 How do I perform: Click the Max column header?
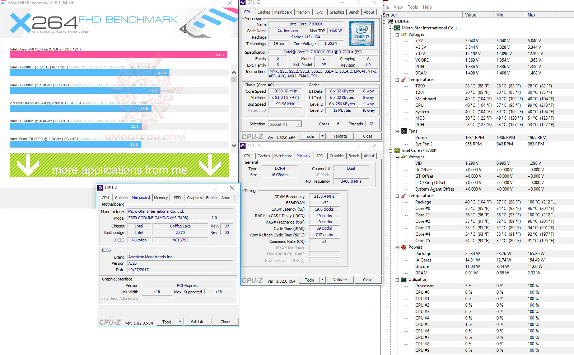541,15
